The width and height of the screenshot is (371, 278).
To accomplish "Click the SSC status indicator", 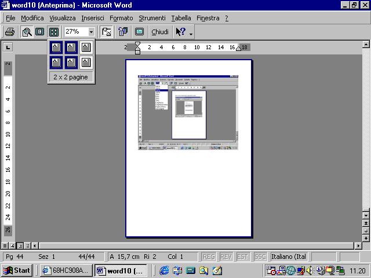I will tap(260, 257).
